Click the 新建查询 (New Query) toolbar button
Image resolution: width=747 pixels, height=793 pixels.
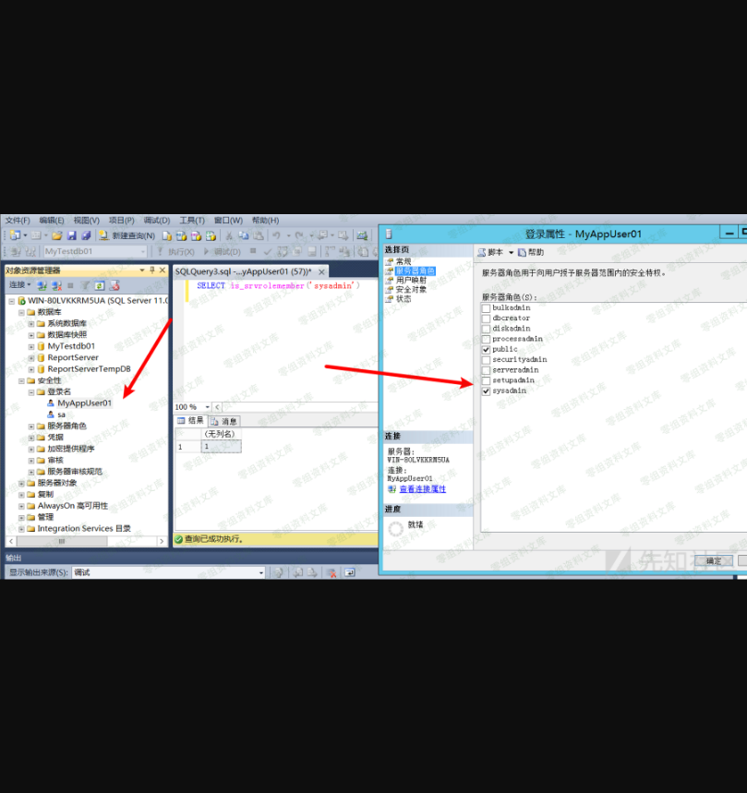click(128, 235)
